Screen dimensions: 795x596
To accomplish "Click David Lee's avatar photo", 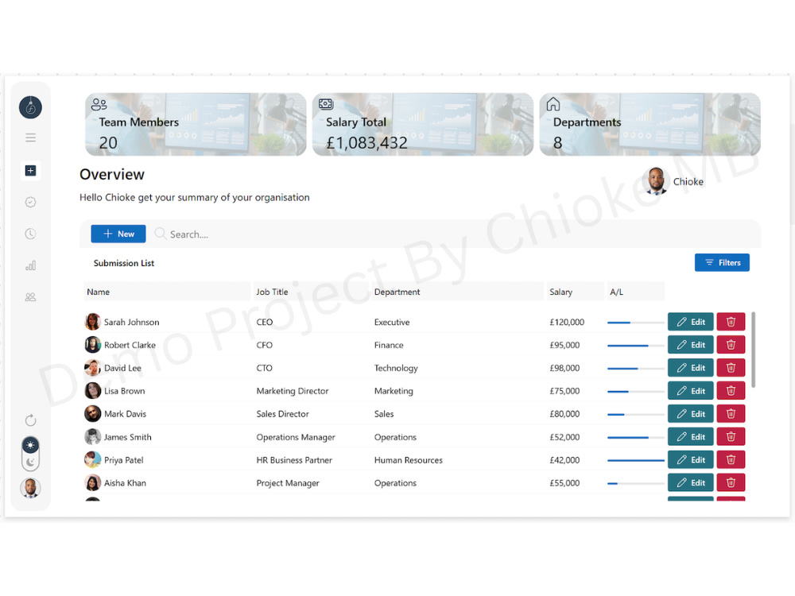I will 92,368.
